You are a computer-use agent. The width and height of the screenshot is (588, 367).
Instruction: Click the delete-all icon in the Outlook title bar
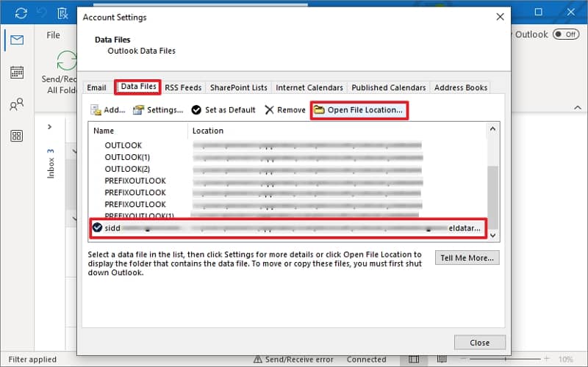coord(62,13)
